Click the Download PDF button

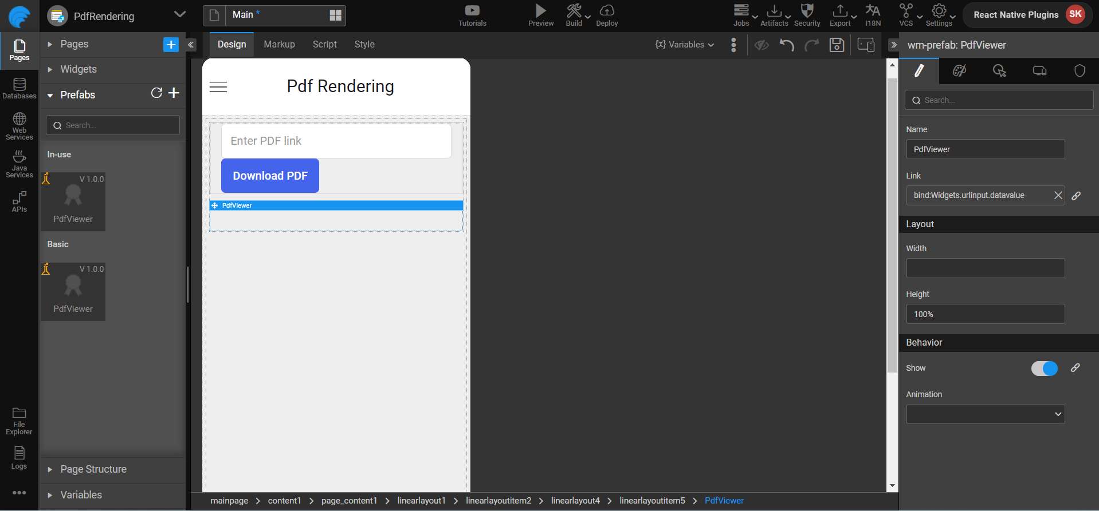270,176
